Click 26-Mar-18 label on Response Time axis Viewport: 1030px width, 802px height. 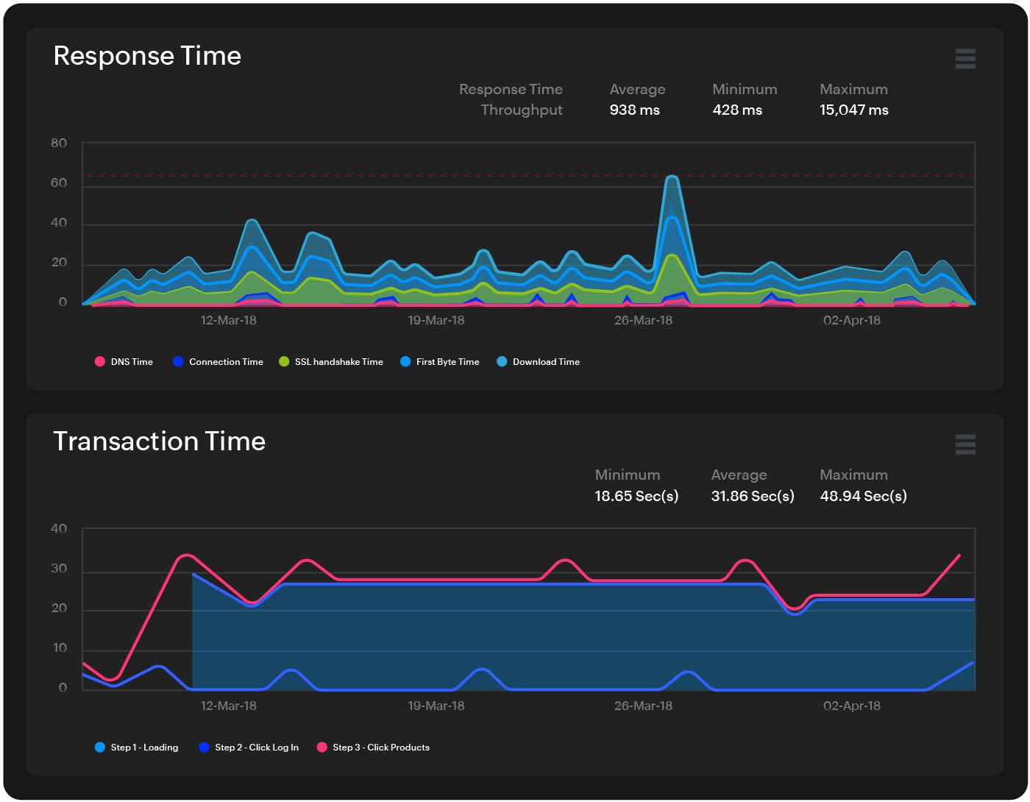[644, 321]
